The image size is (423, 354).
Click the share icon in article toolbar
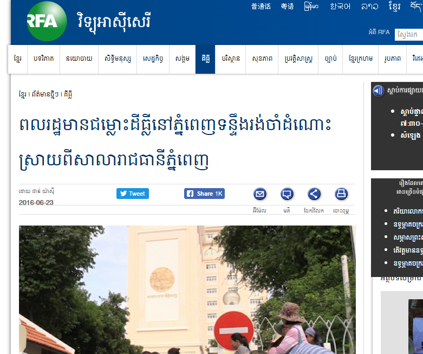point(314,194)
